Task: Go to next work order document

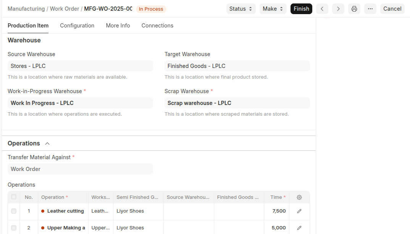Action: click(338, 9)
